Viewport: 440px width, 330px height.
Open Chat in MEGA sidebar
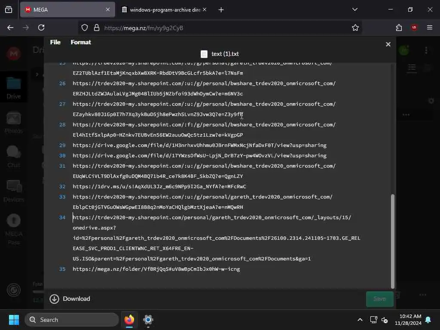pos(13,157)
